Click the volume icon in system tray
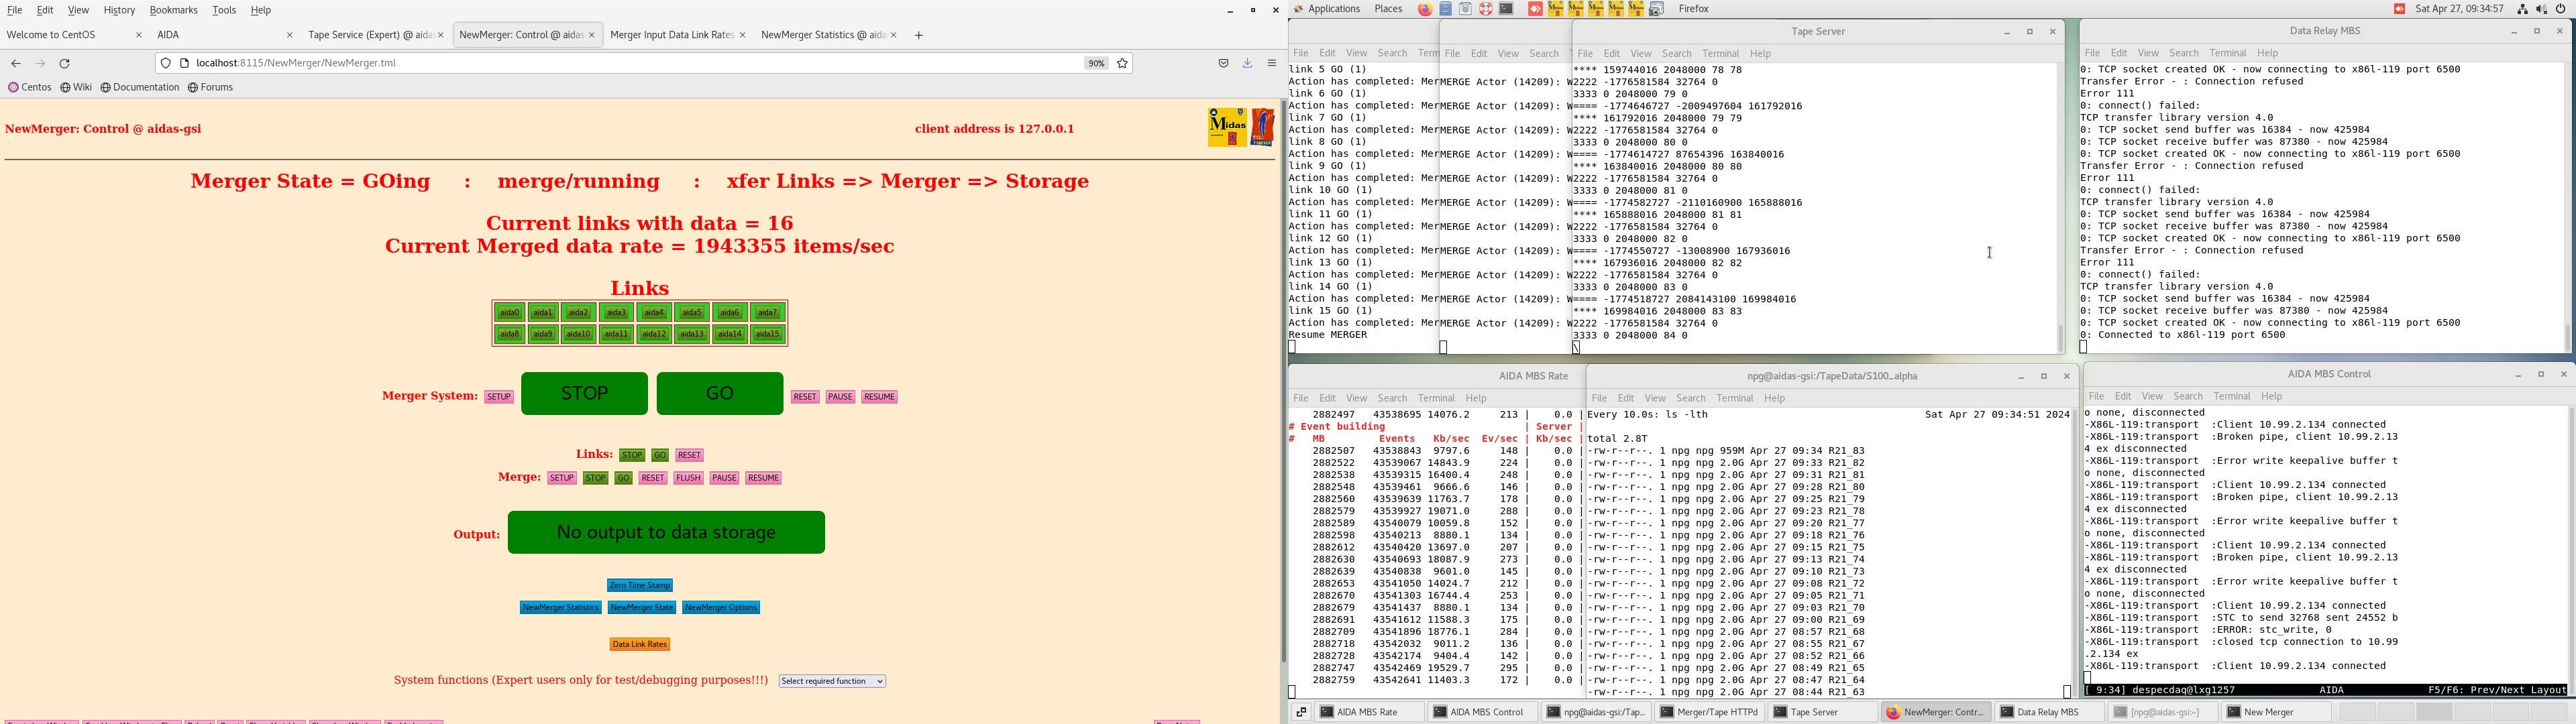 pos(2541,9)
